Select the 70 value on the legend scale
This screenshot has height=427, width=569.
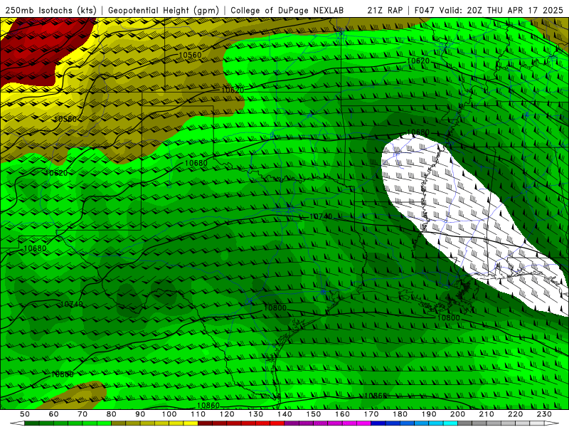[83, 414]
